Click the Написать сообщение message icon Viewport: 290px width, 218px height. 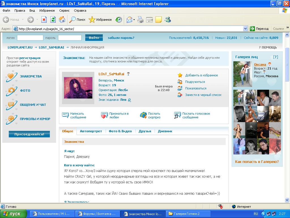(x=65, y=115)
